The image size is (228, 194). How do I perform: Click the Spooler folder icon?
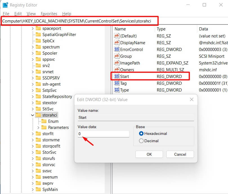38,53
